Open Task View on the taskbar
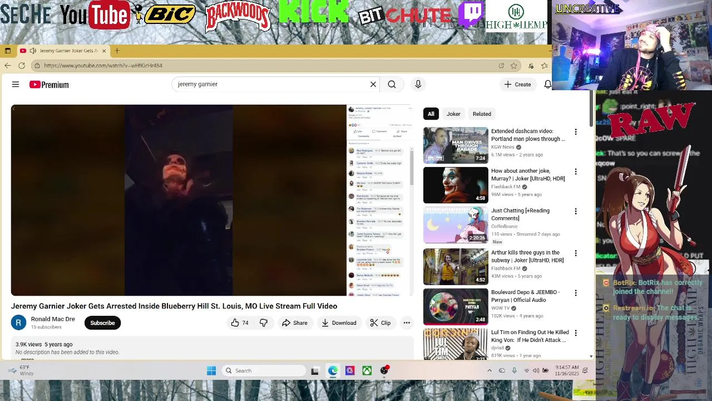Image resolution: width=712 pixels, height=401 pixels. pos(315,371)
